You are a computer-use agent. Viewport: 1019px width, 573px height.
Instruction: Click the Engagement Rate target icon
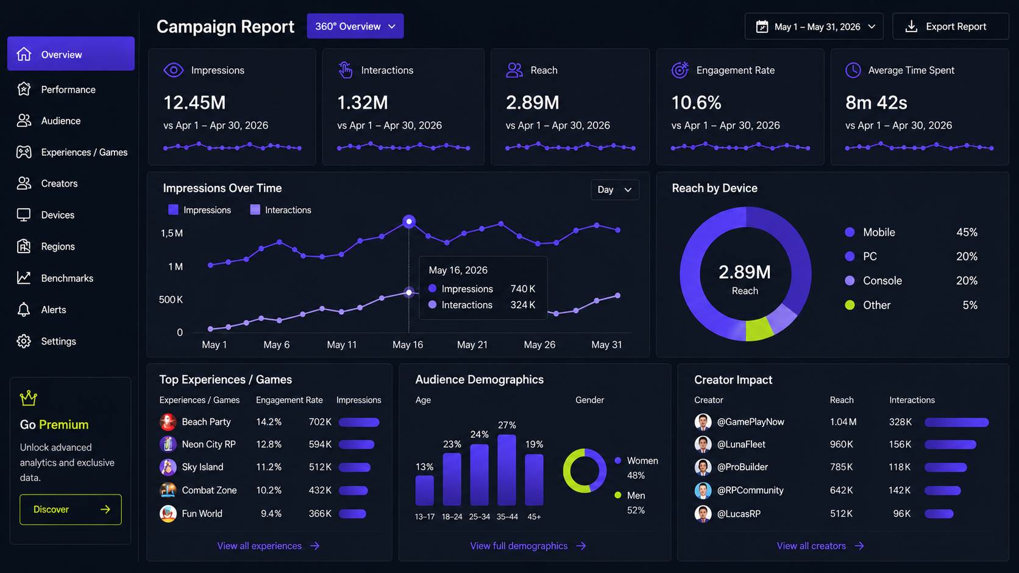point(680,70)
